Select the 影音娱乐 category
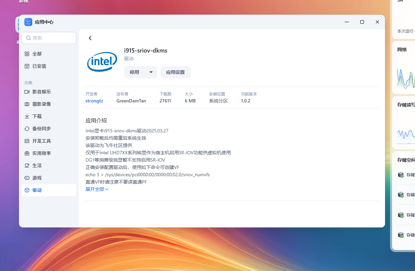The width and height of the screenshot is (415, 271). coord(49,92)
